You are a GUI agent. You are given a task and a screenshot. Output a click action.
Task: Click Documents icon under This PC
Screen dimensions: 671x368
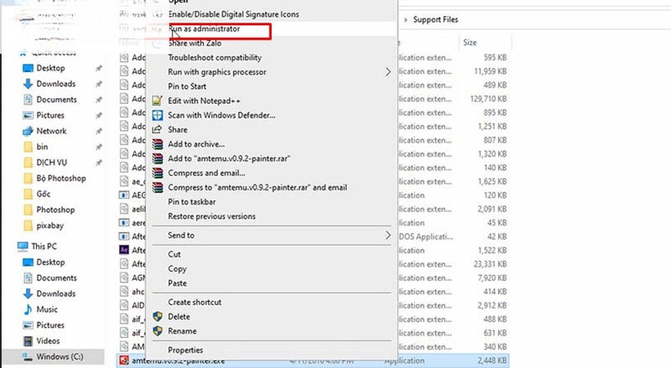pyautogui.click(x=28, y=278)
